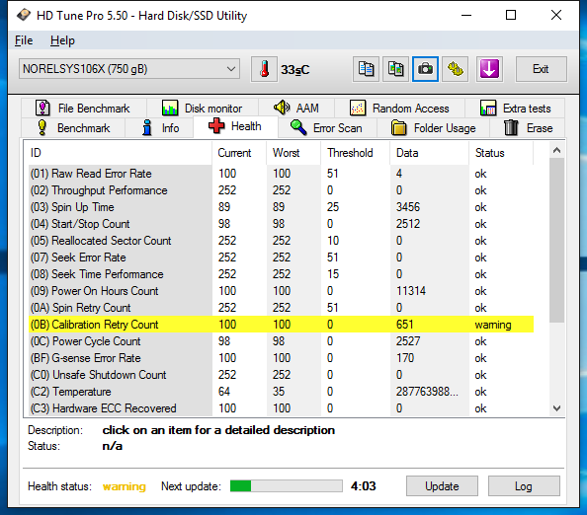
Task: Open the Error Scan tab
Action: pyautogui.click(x=326, y=128)
